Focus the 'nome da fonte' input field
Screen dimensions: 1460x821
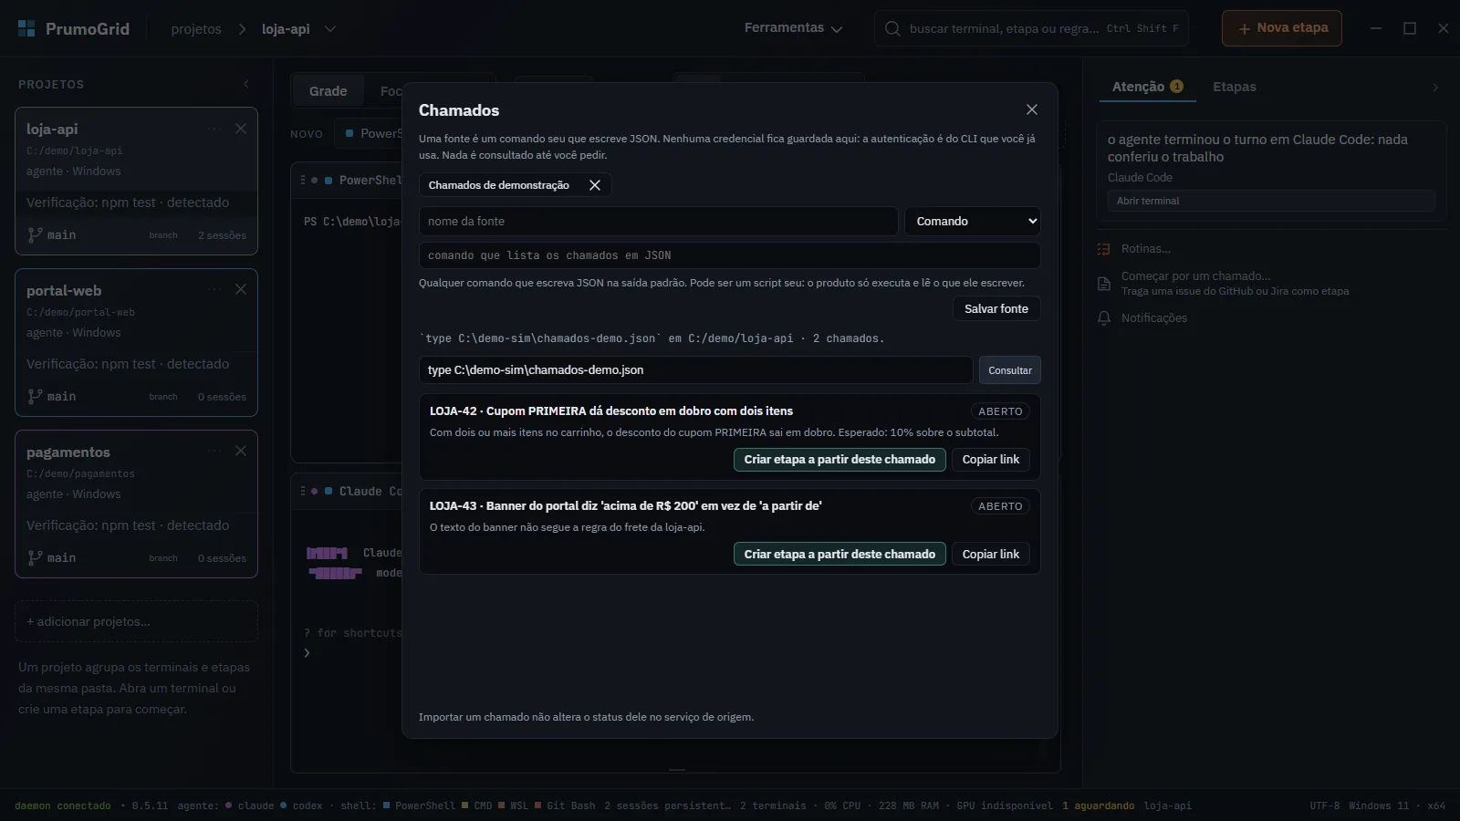659,222
